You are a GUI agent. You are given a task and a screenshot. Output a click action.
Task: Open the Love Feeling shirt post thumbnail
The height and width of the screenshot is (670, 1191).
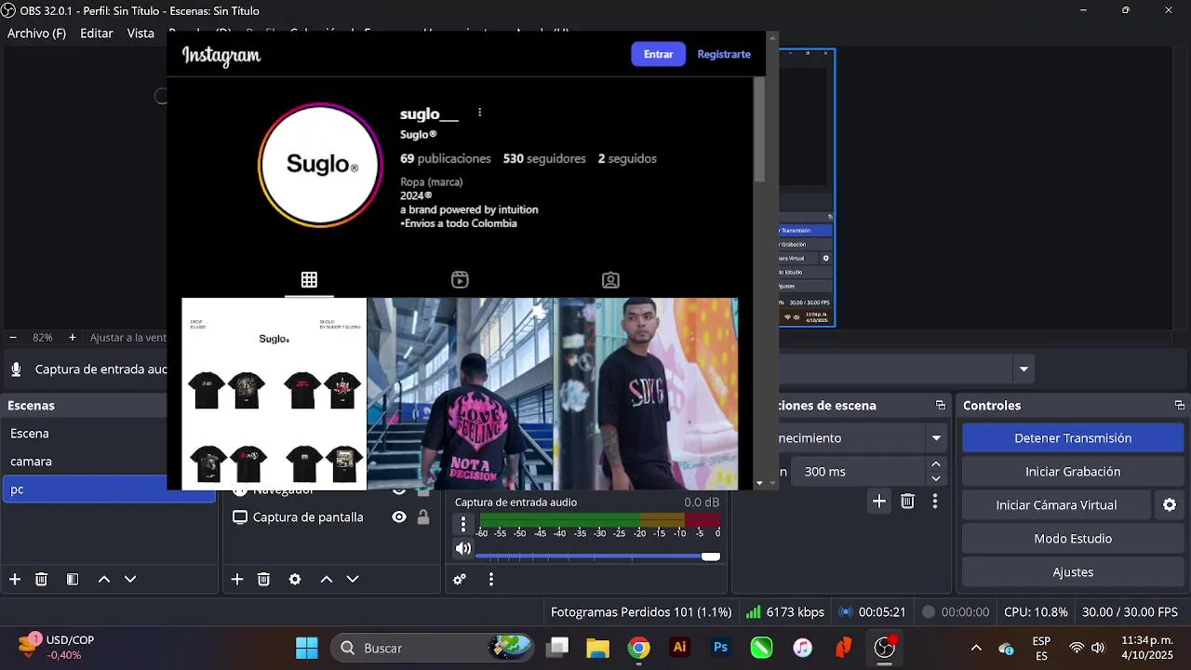pyautogui.click(x=461, y=394)
